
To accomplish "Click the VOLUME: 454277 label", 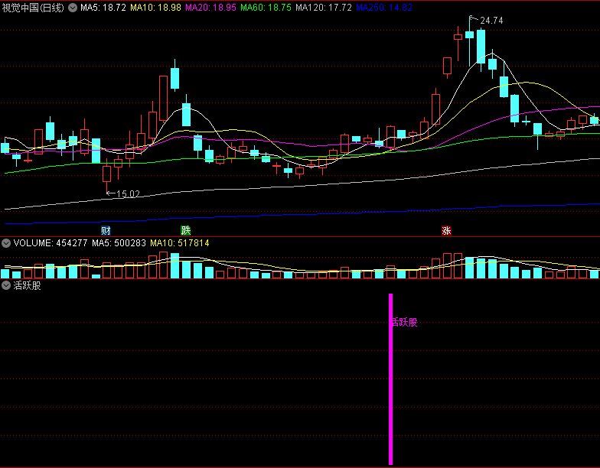I will pos(51,243).
